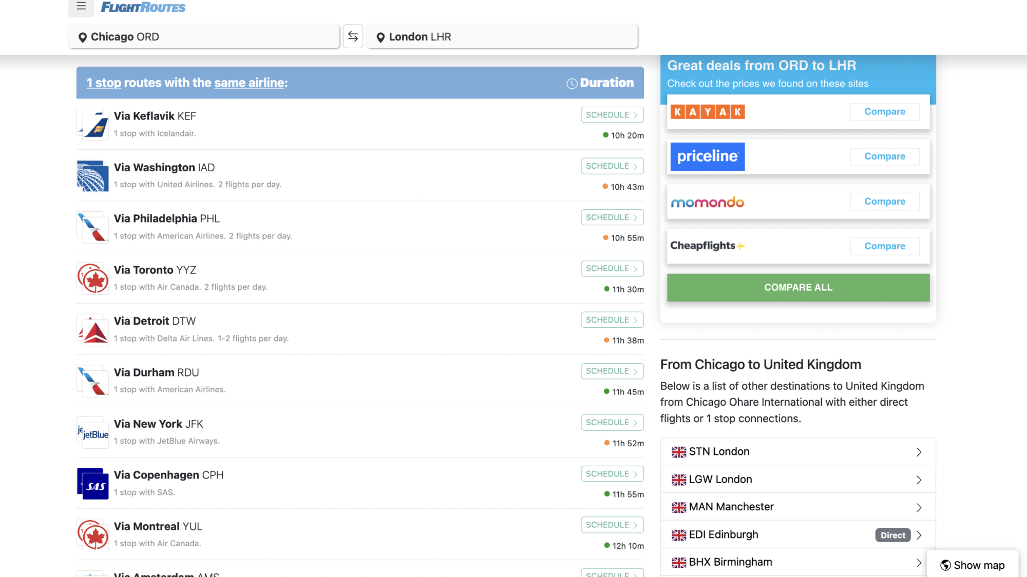The image size is (1027, 577).
Task: Compare prices on momondo
Action: coord(885,202)
